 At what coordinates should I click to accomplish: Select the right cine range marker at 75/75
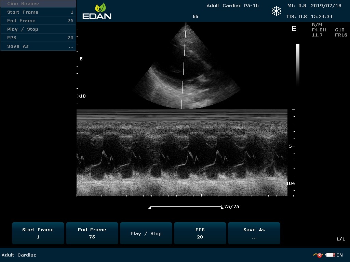(222, 207)
